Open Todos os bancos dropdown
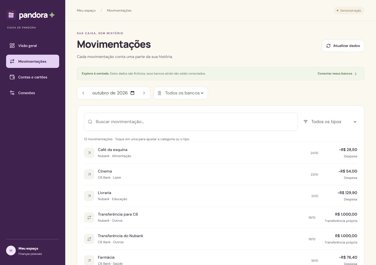The height and width of the screenshot is (265, 376). 181,93
